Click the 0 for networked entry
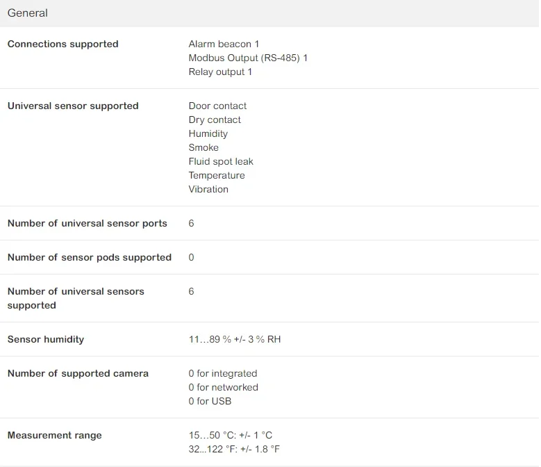 223,387
